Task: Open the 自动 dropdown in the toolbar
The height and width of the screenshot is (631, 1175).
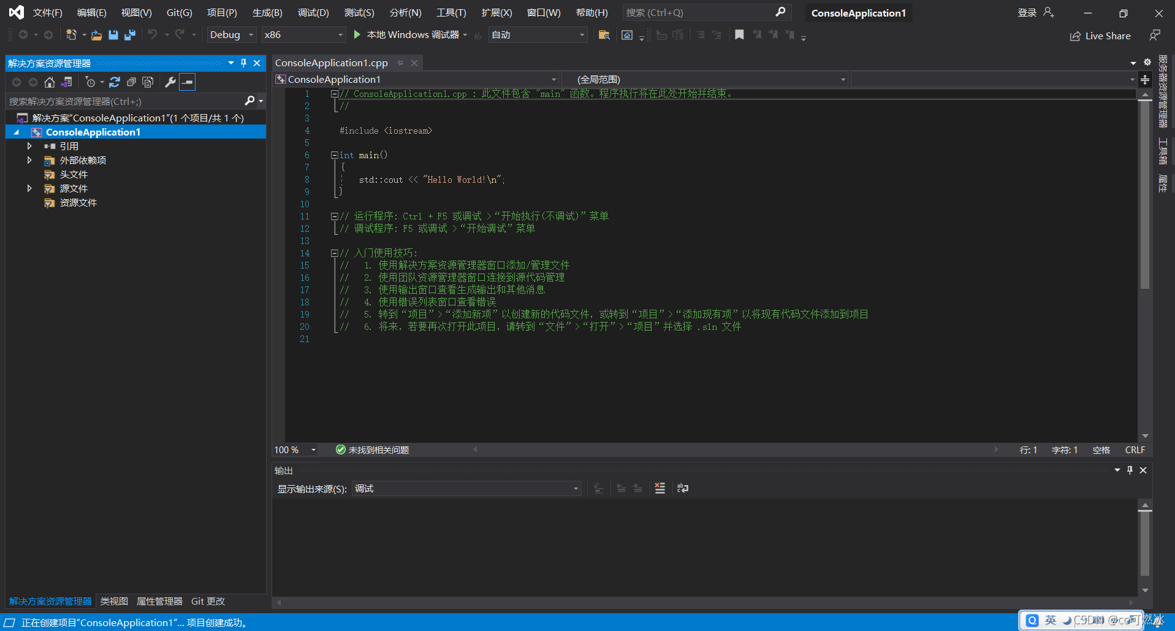Action: tap(538, 35)
